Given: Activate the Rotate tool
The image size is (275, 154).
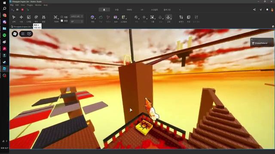Looking at the screenshot, I should [x=36, y=17].
